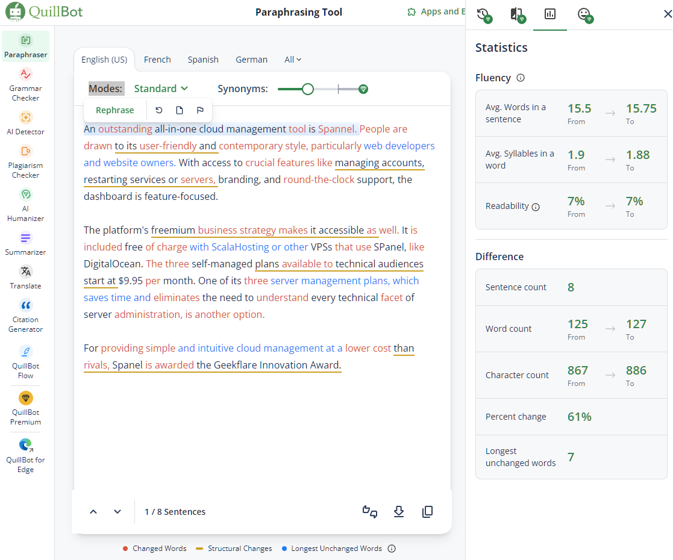The height and width of the screenshot is (560, 673).
Task: Open the Plagiarism Checker tool
Action: click(x=26, y=162)
